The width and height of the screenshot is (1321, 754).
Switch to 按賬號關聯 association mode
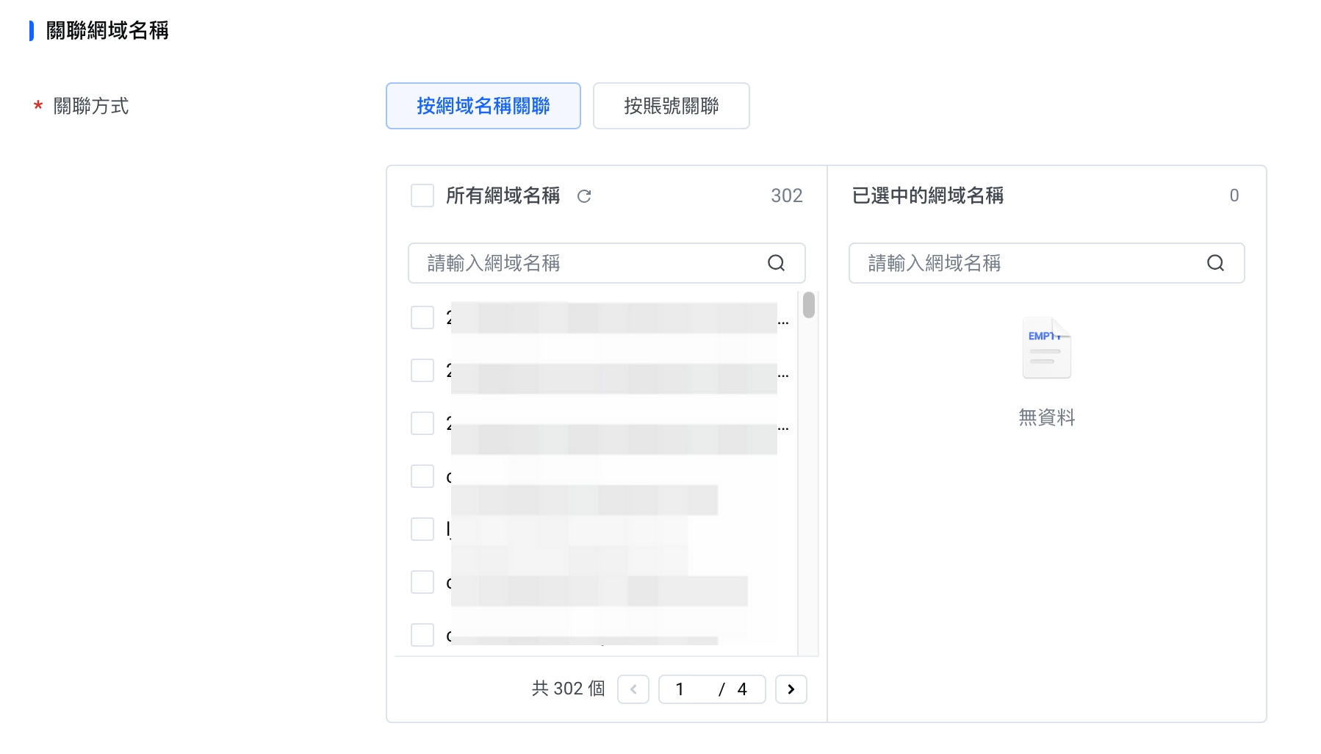671,106
